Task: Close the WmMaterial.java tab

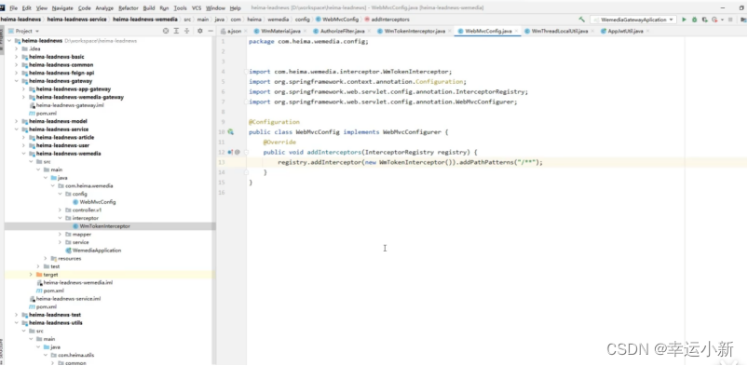Action: [306, 31]
